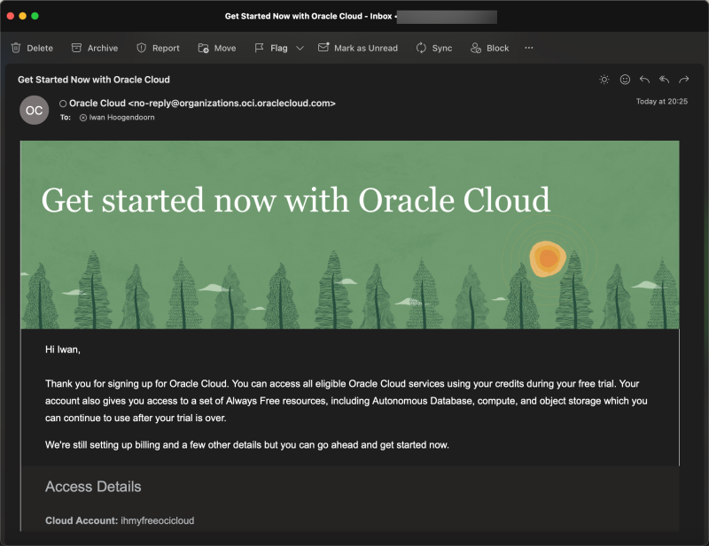Block the sender
This screenshot has width=709, height=546.
(x=488, y=48)
